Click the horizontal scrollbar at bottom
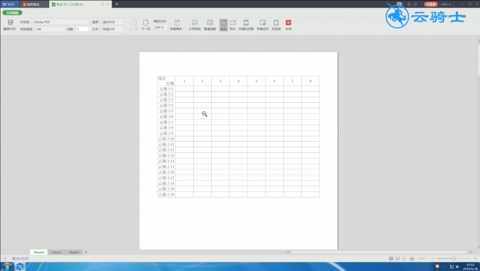This screenshot has width=480, height=271. pos(379,252)
